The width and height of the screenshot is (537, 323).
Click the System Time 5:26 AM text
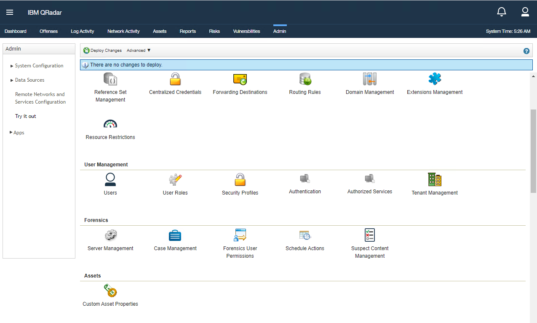tap(508, 31)
